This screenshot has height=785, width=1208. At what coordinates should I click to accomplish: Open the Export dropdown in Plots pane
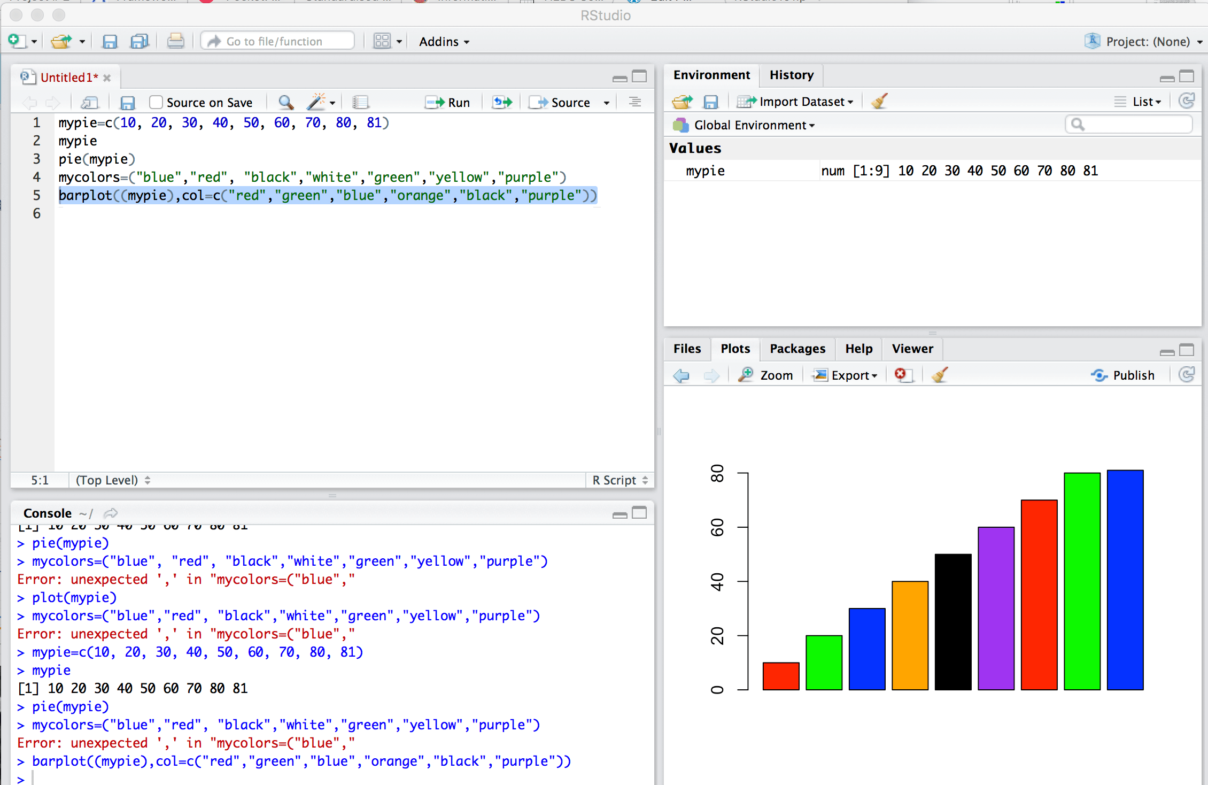[x=846, y=375]
